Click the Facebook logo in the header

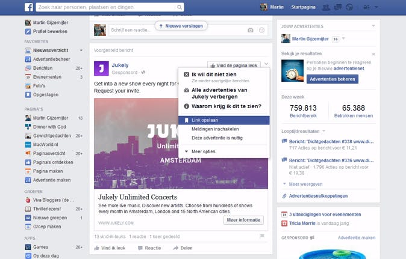coord(29,7)
